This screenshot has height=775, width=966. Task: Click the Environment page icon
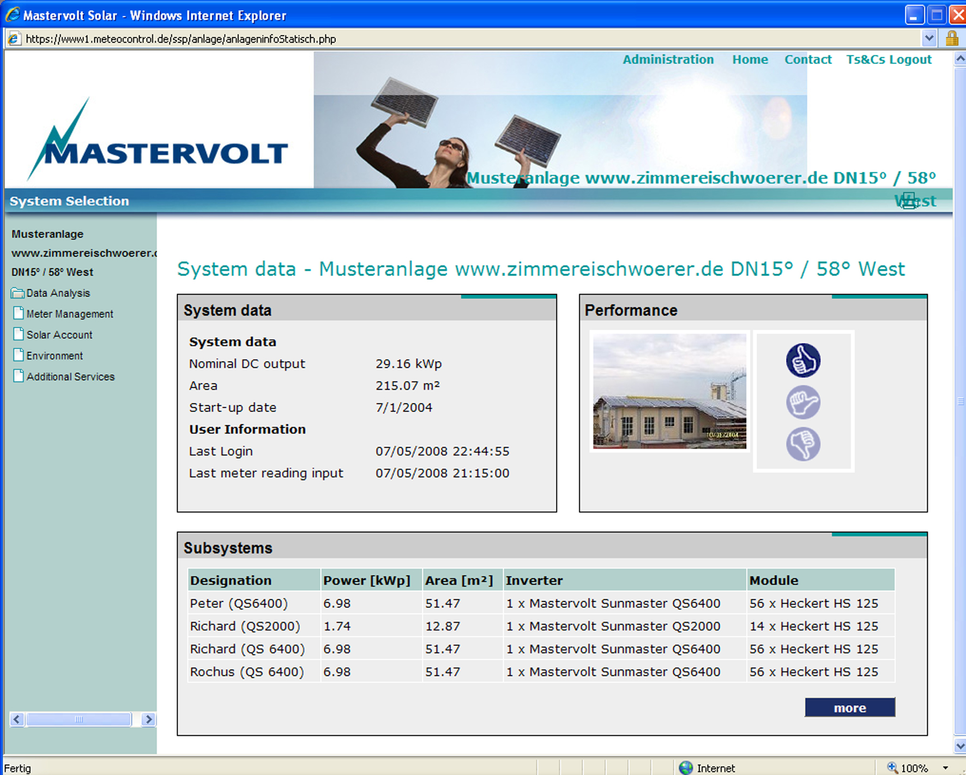(x=19, y=355)
